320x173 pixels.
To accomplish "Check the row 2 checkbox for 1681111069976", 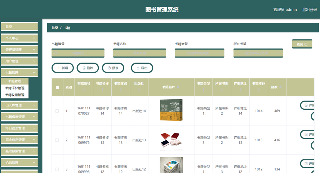I will tap(57, 140).
